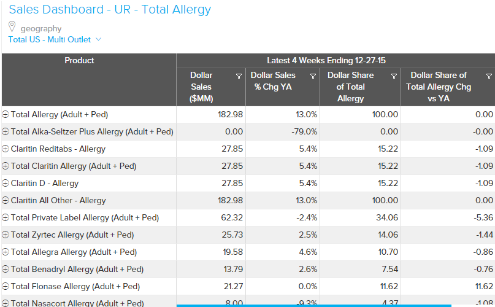The height and width of the screenshot is (307, 495).
Task: Open filter for Dollar Sales ($MM) column
Action: pos(239,76)
